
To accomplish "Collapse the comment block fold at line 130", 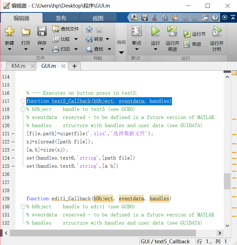I will 23,207.
